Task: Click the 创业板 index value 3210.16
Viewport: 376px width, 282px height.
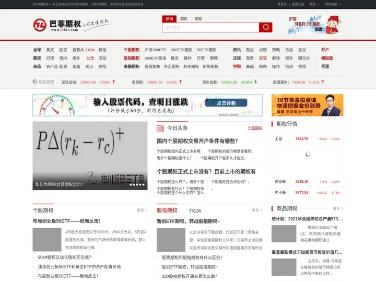Action: (x=302, y=182)
